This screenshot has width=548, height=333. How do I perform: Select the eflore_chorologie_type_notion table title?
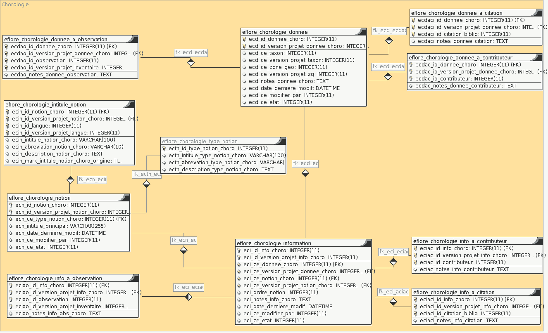coord(200,141)
